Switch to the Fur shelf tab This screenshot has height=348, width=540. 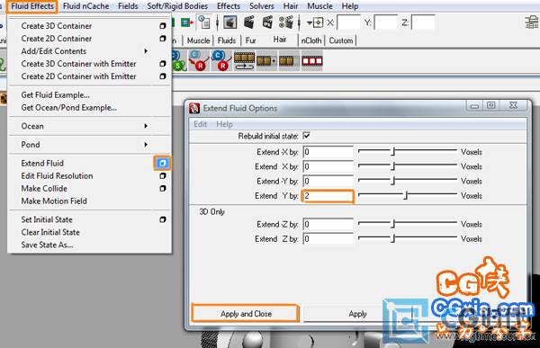[x=251, y=40]
